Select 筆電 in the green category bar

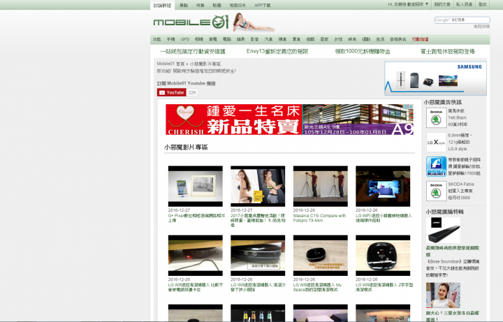[212, 39]
